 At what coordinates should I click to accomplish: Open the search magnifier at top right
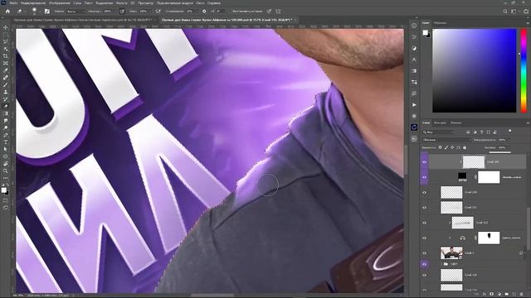point(505,11)
